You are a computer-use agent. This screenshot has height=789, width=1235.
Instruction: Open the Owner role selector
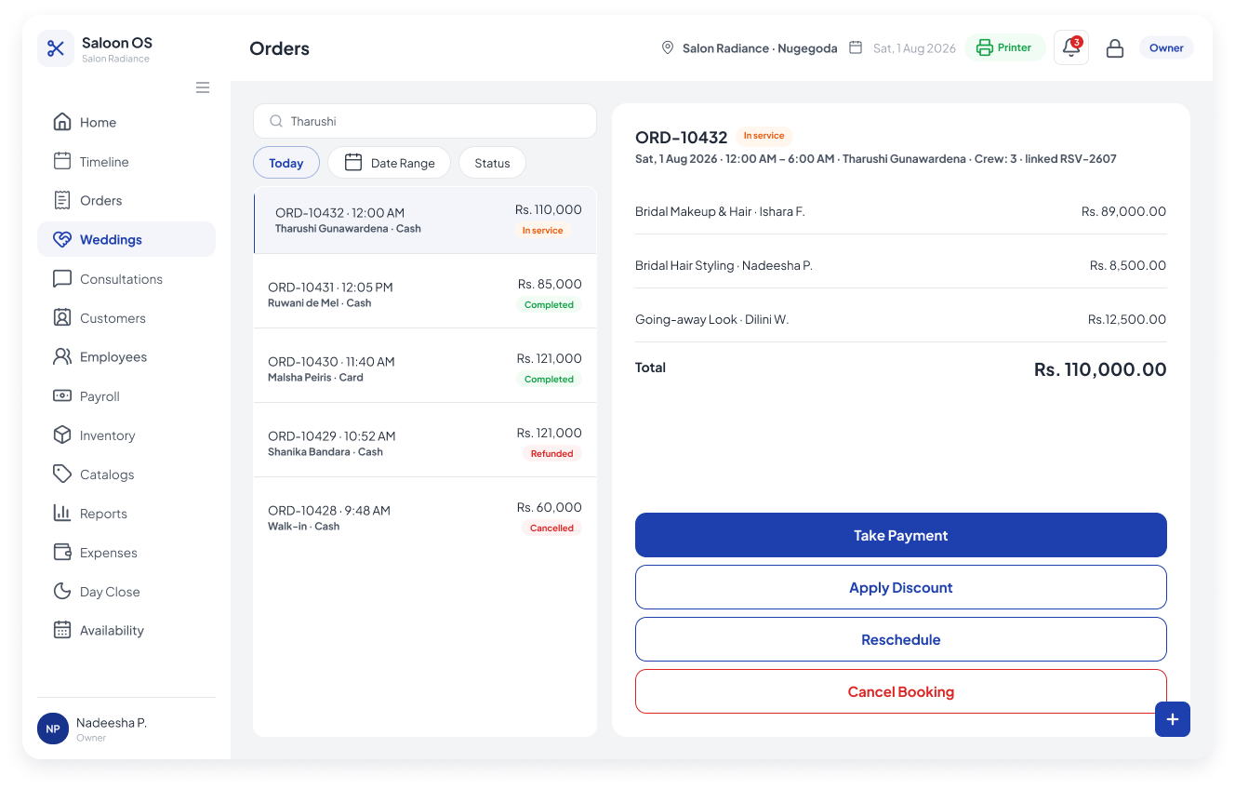(1166, 47)
